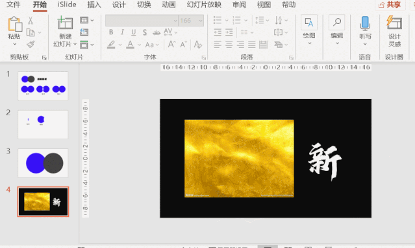Open the Clipboard pane launcher
The height and width of the screenshot is (248, 415).
pyautogui.click(x=44, y=57)
